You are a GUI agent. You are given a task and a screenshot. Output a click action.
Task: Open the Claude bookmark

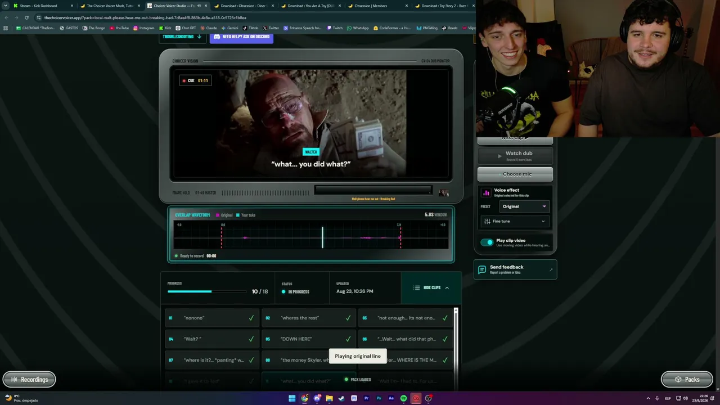[x=209, y=28]
